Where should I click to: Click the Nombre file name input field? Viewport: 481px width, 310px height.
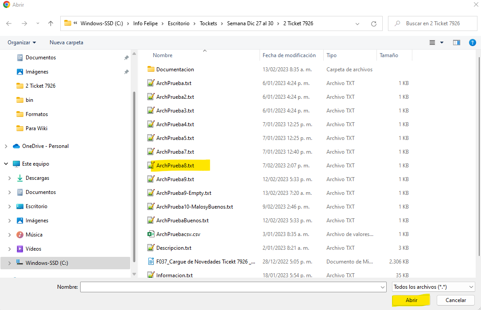[x=230, y=287]
